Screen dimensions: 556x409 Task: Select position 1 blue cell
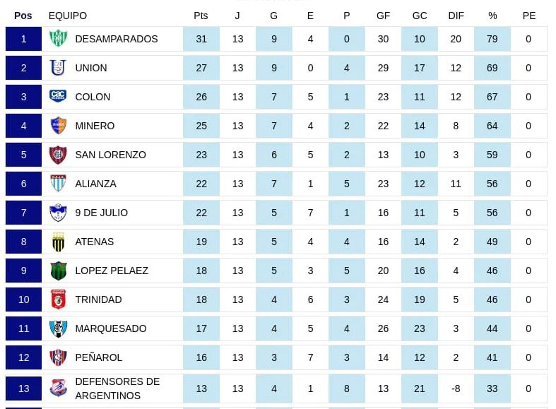(23, 39)
